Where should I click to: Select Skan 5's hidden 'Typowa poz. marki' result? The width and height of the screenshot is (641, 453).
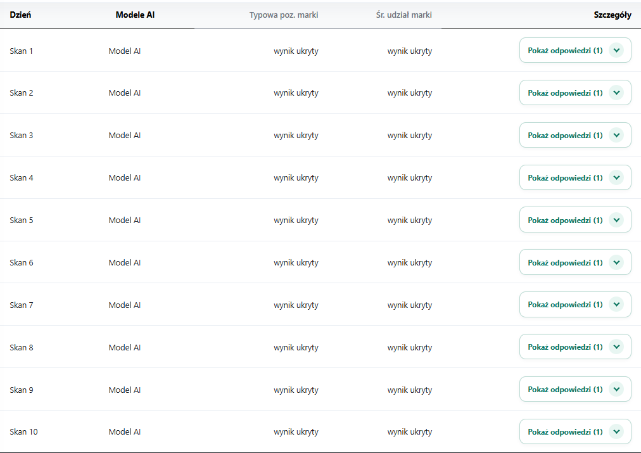tap(296, 220)
